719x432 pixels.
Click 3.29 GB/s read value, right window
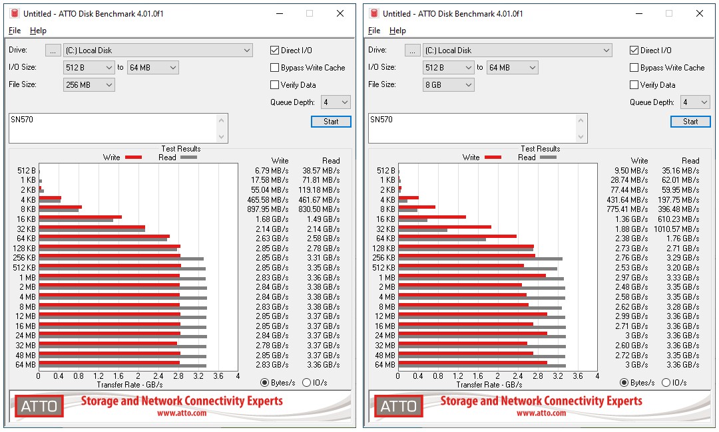683,258
